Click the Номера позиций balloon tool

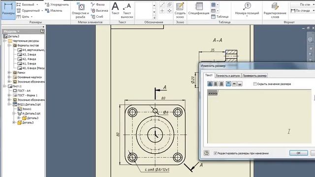click(x=247, y=9)
